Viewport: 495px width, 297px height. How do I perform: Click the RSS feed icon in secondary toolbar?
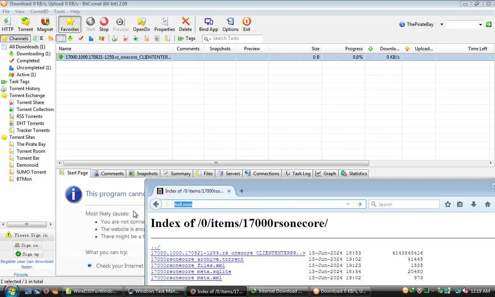(x=51, y=38)
